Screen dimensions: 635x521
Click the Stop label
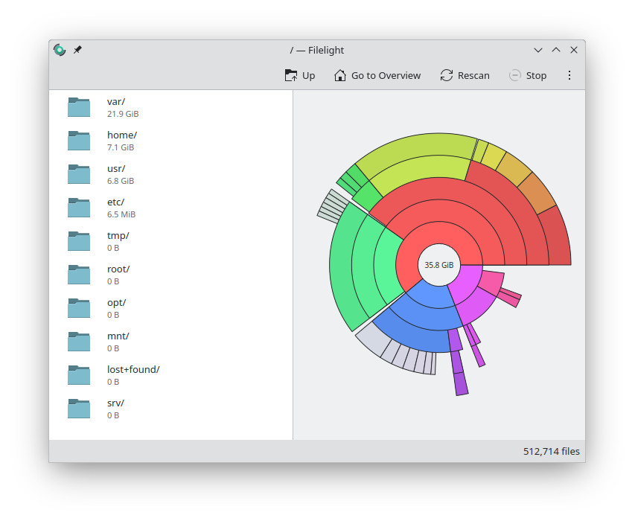(x=536, y=76)
